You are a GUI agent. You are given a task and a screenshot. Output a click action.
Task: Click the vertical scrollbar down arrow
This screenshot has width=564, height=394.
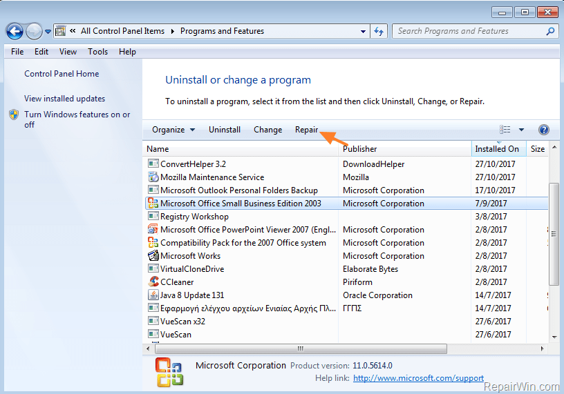point(554,337)
